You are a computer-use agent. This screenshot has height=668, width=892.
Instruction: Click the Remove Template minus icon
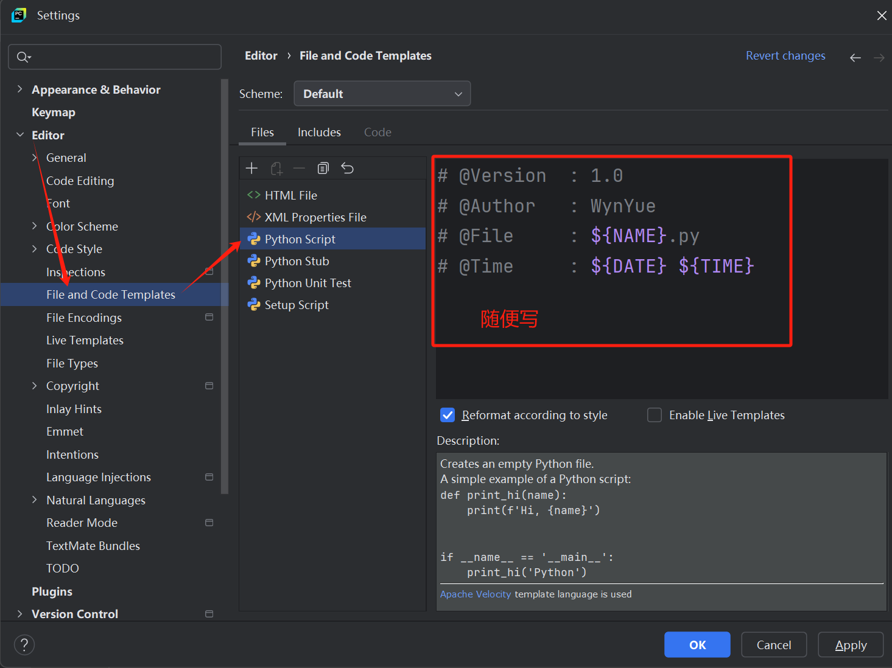(x=299, y=168)
